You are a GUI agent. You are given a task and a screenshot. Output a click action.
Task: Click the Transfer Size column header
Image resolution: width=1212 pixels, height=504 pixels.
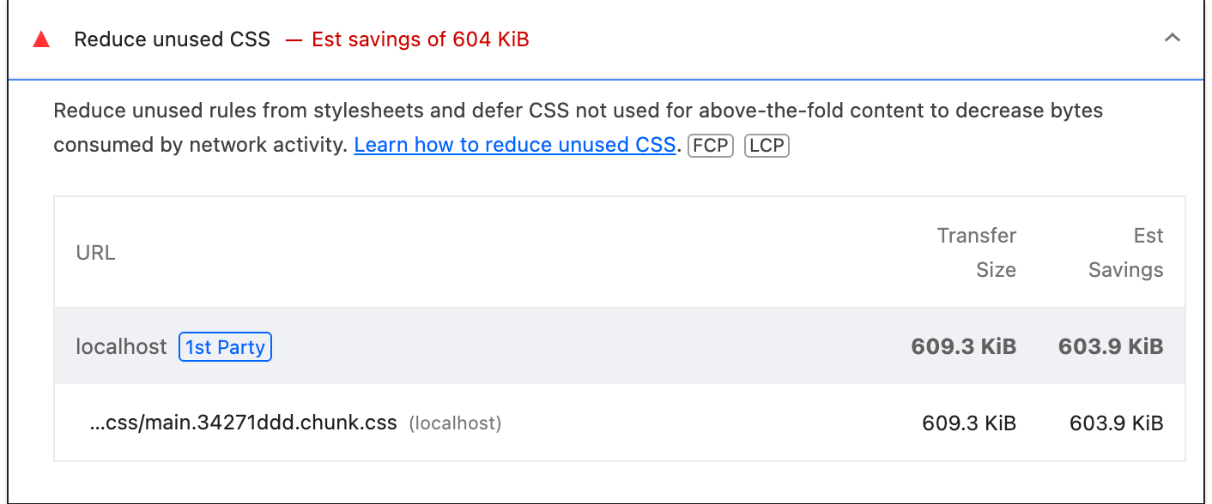click(x=976, y=252)
